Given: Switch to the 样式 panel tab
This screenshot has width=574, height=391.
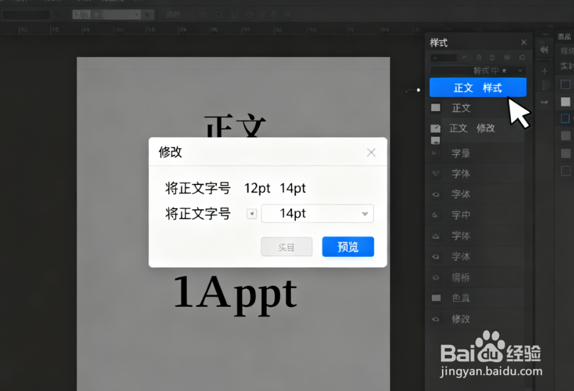Looking at the screenshot, I should (x=438, y=42).
